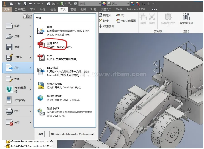Click the Open folder icon in quick access toolbar
The width and height of the screenshot is (204, 149).
point(19,4)
